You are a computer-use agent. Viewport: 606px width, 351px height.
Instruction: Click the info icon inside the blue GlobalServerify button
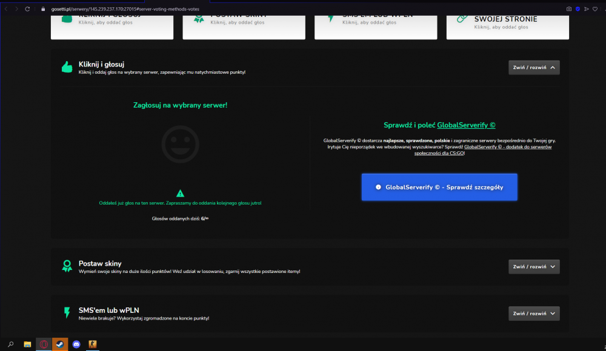(378, 187)
